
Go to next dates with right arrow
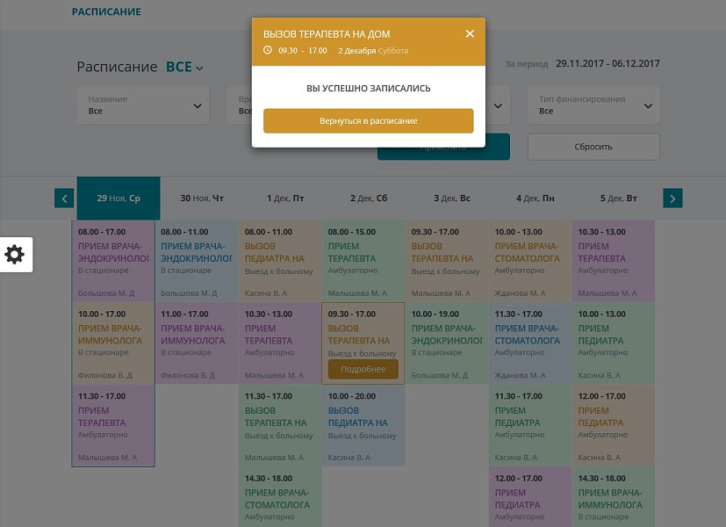coord(672,199)
